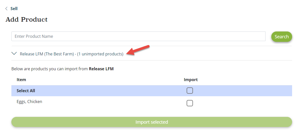The image size is (307, 134).
Task: Collapse the Release LFM section chevron
Action: pos(14,54)
